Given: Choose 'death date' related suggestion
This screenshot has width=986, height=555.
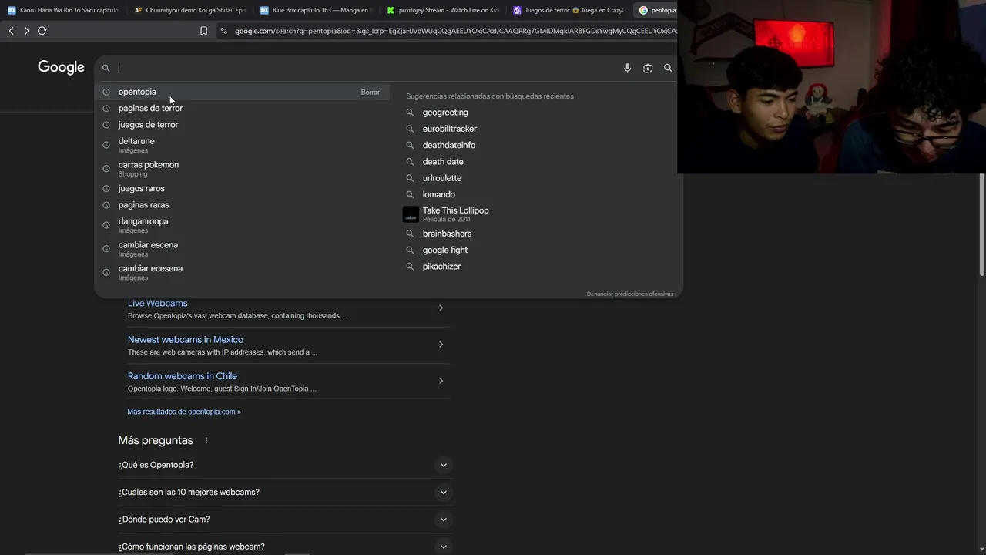Looking at the screenshot, I should coord(443,162).
